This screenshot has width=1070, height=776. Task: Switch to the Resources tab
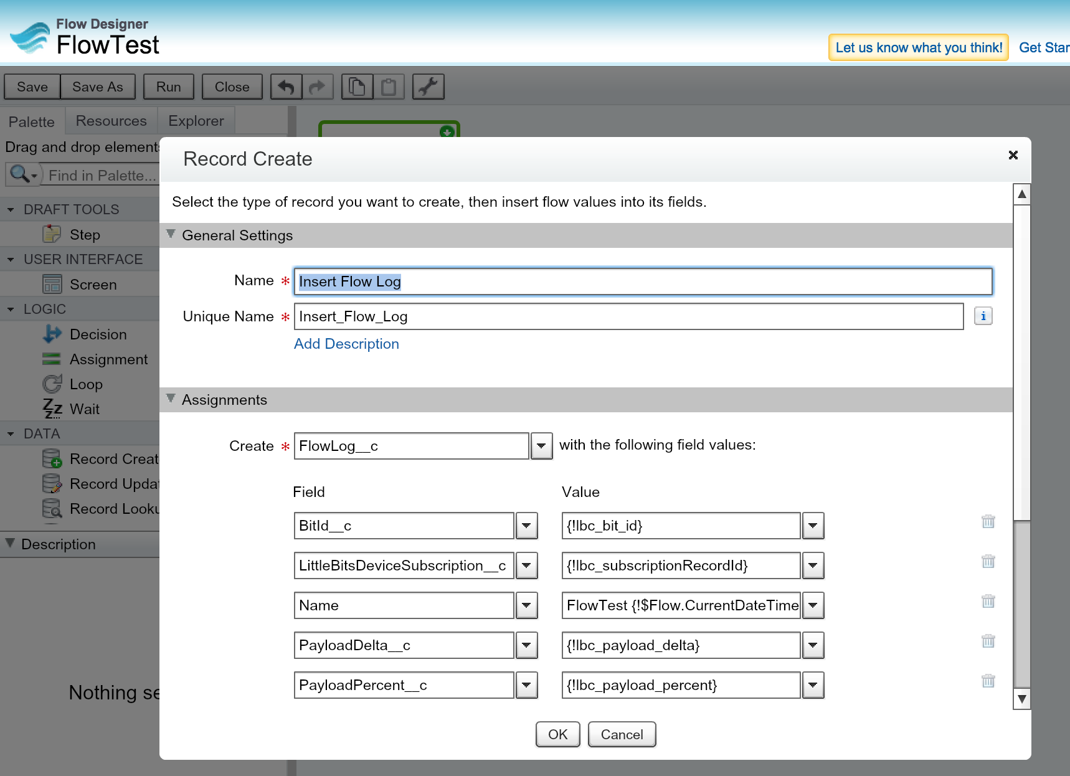pyautogui.click(x=111, y=121)
